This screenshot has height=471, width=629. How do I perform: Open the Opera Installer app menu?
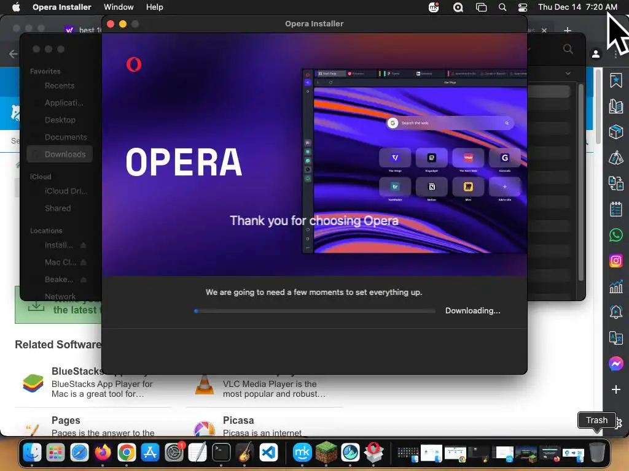pos(62,7)
